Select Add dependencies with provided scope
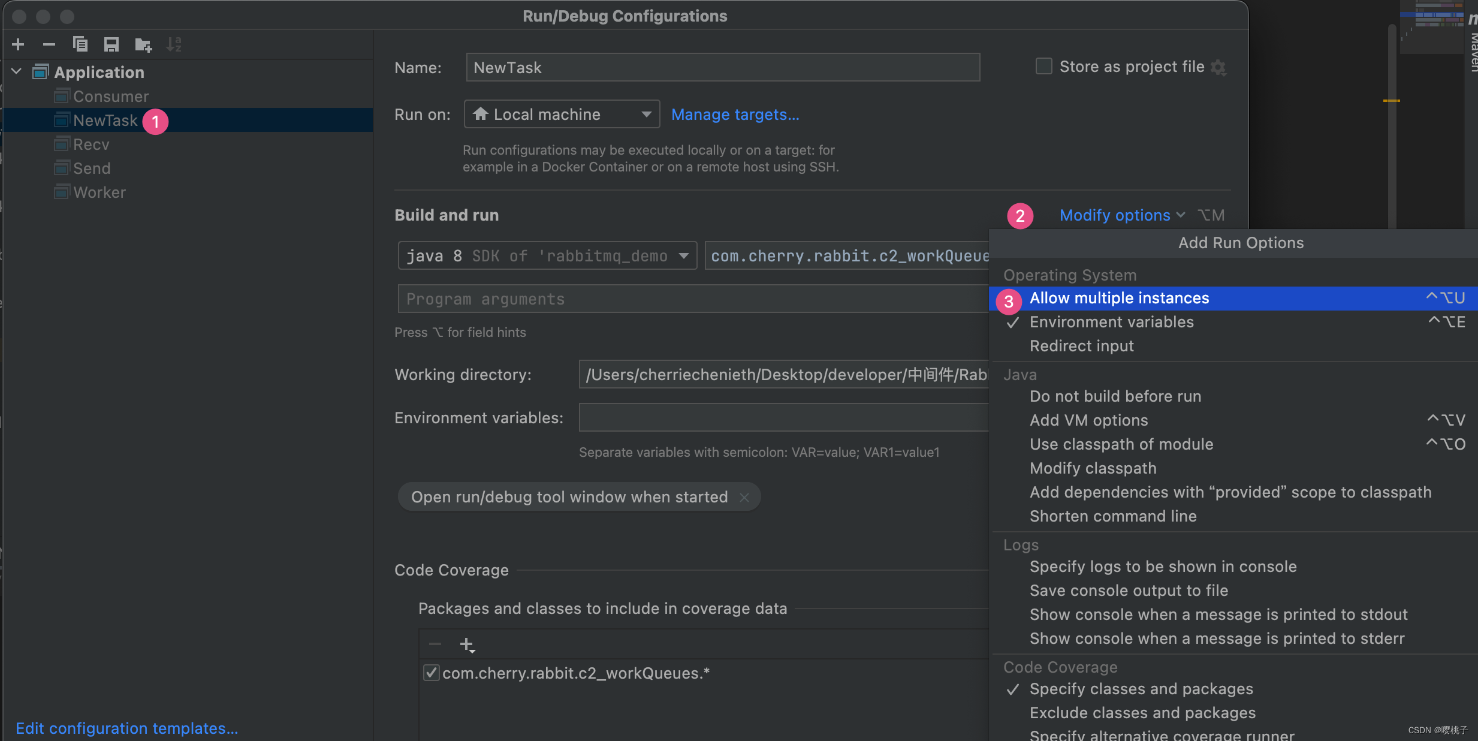Viewport: 1478px width, 741px height. [1233, 493]
